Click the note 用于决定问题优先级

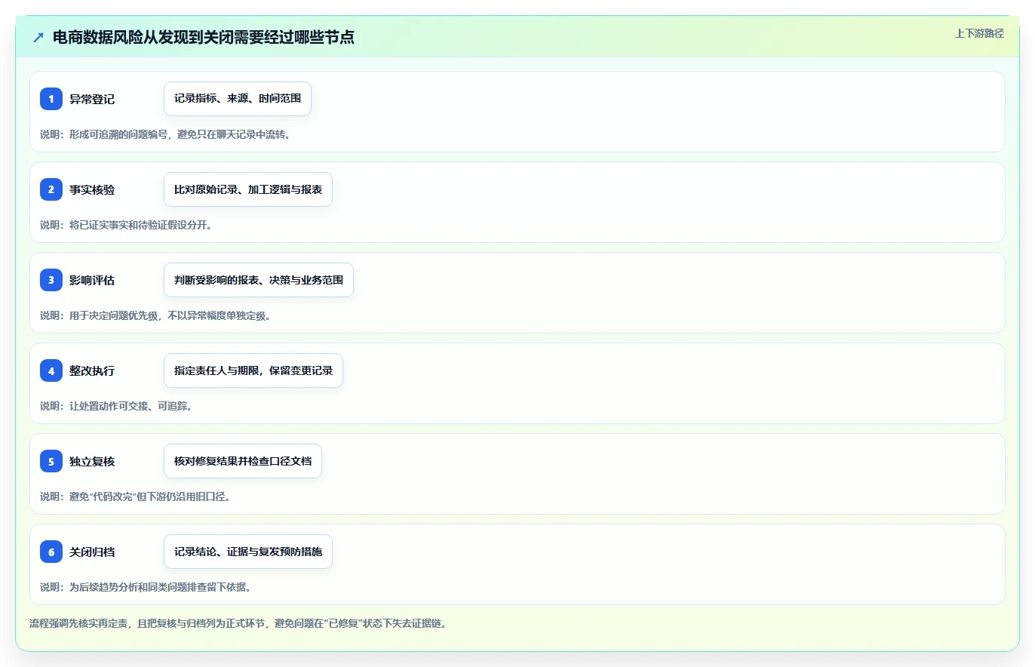coord(155,315)
